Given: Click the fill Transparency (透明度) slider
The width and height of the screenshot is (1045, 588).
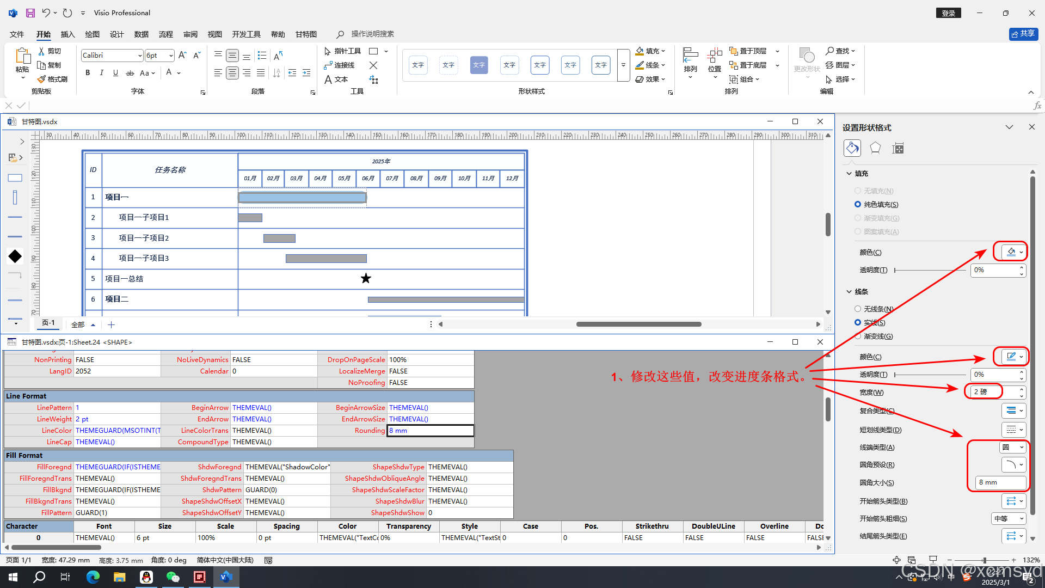Looking at the screenshot, I should click(930, 270).
